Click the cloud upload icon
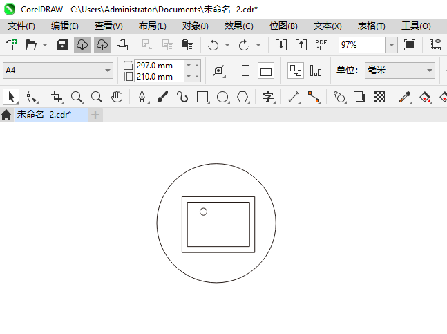447x334 pixels. pyautogui.click(x=102, y=45)
